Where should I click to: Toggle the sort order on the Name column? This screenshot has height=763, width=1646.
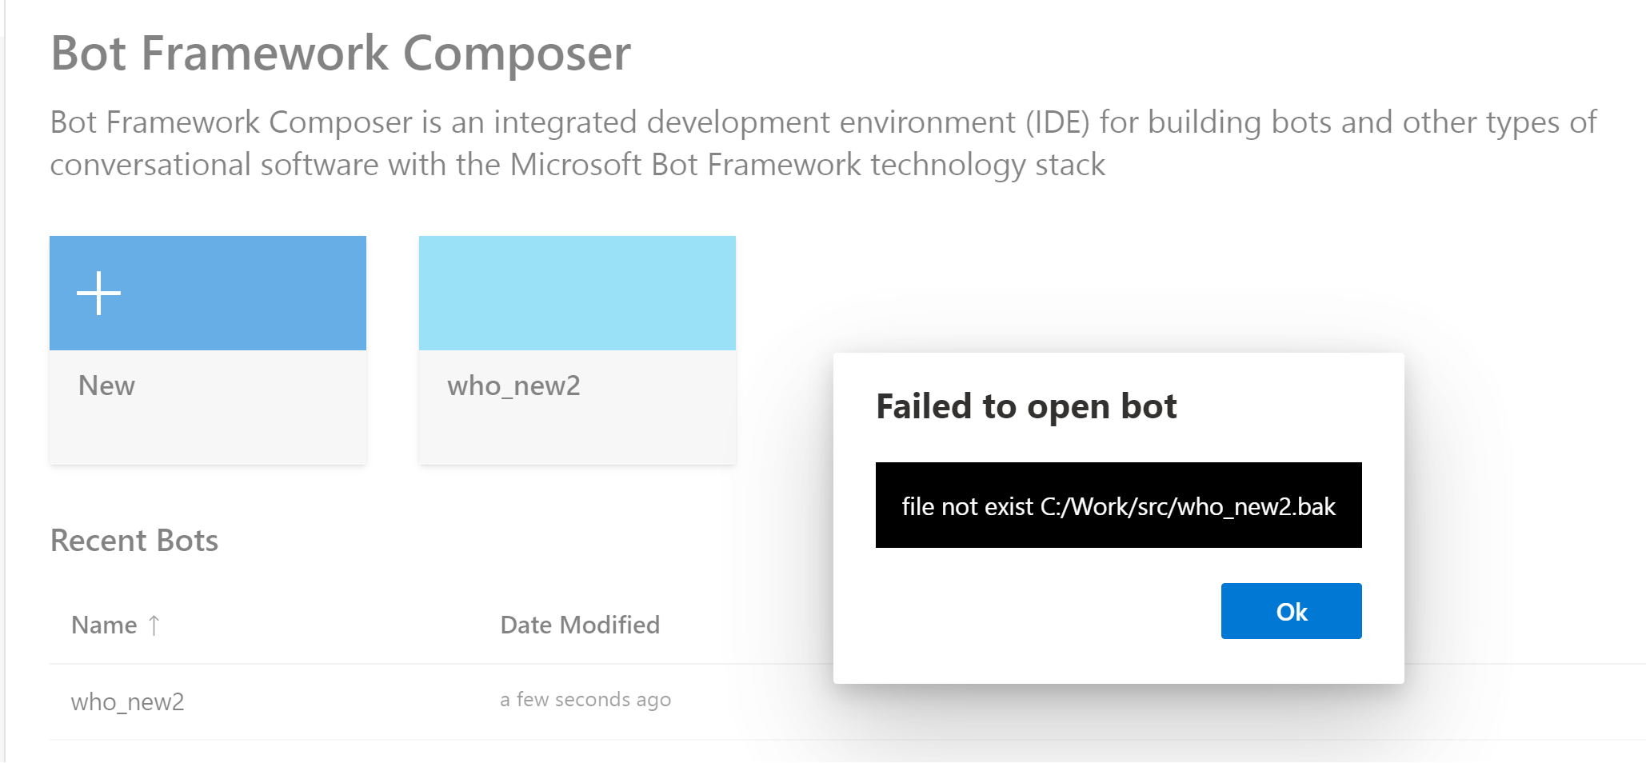click(154, 625)
